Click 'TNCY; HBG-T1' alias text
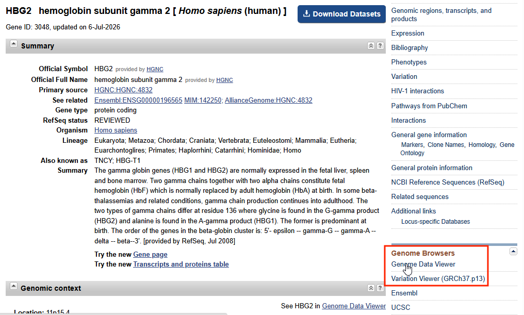Screen dimensions: 524x315 tap(117, 161)
